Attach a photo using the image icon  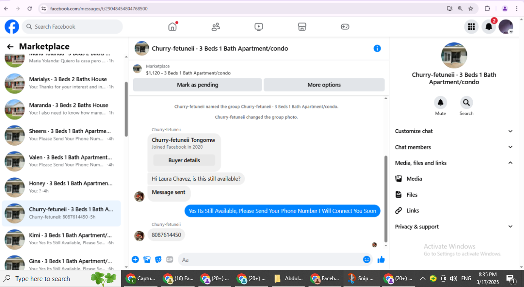(x=147, y=259)
